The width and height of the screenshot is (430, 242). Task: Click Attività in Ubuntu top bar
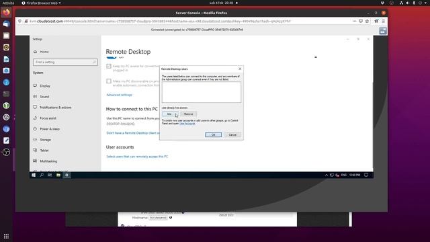(8, 3)
